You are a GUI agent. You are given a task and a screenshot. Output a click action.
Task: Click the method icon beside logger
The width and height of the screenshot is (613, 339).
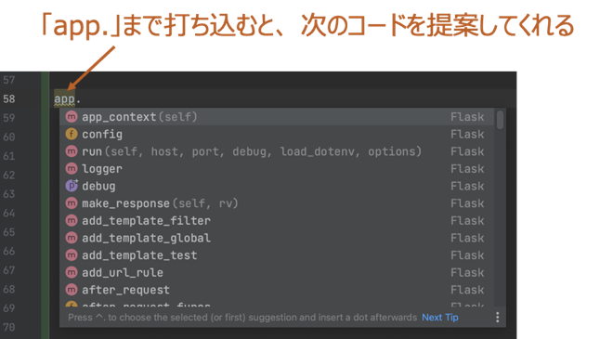pos(72,168)
